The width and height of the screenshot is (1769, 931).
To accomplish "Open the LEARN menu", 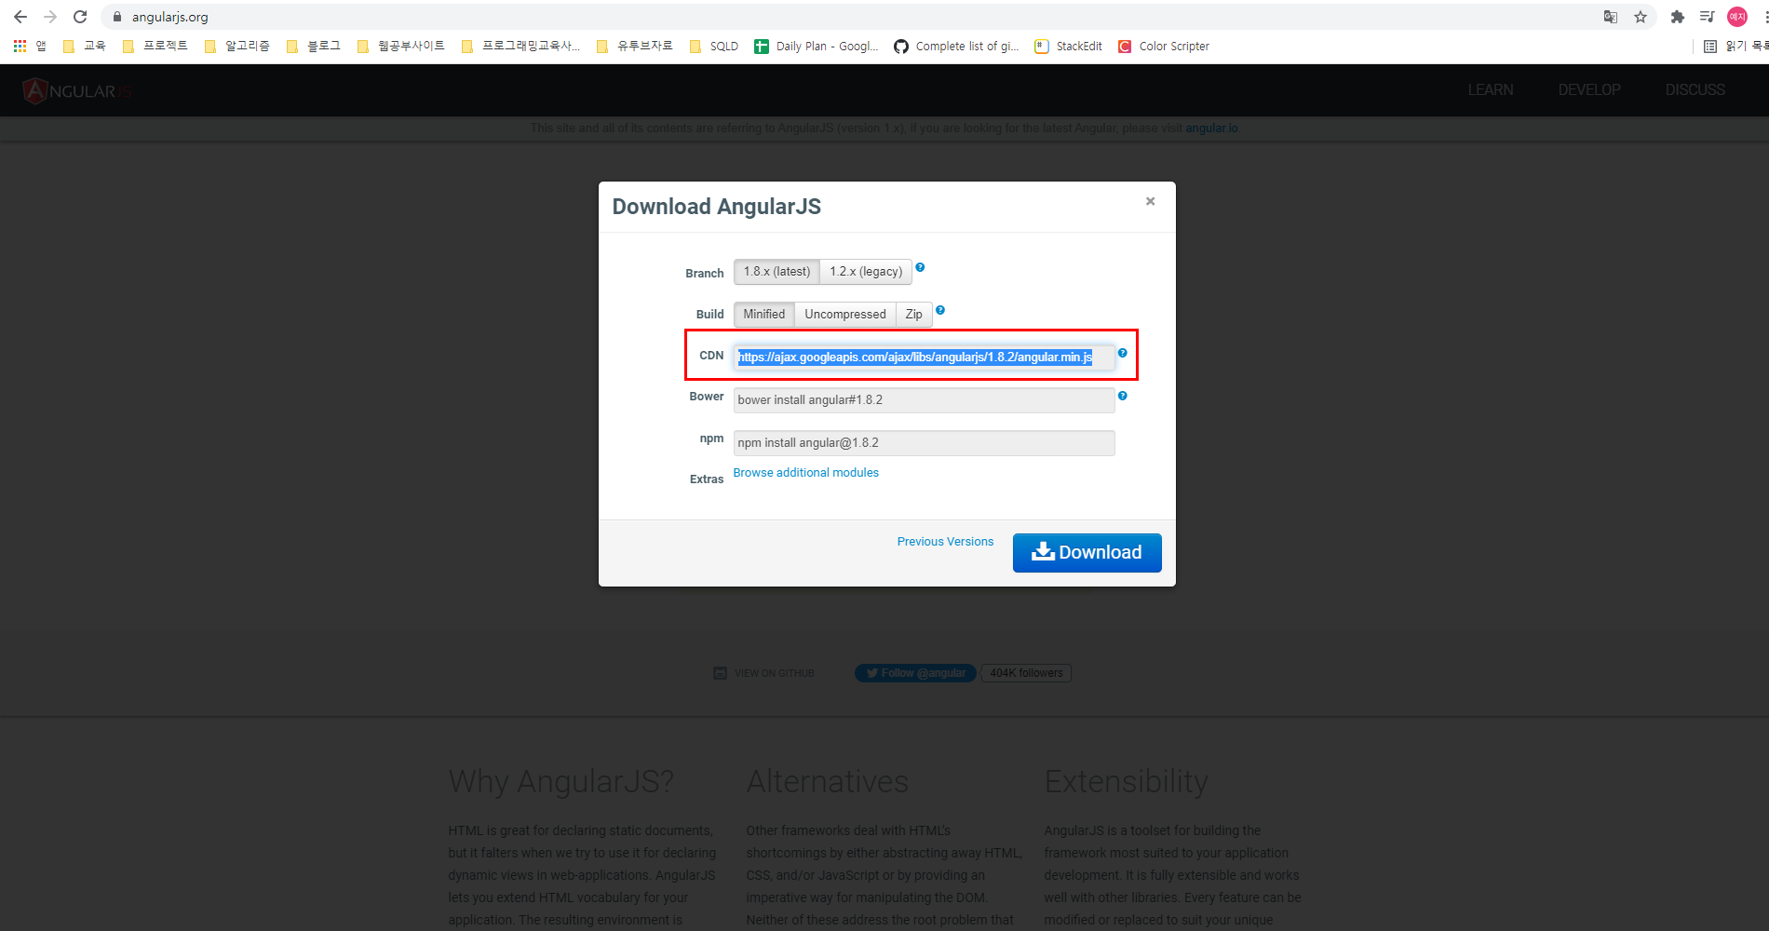I will coord(1491,90).
